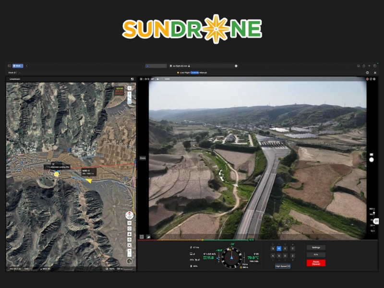
Task: Click the M3D aircraft info label
Action: tap(89, 172)
